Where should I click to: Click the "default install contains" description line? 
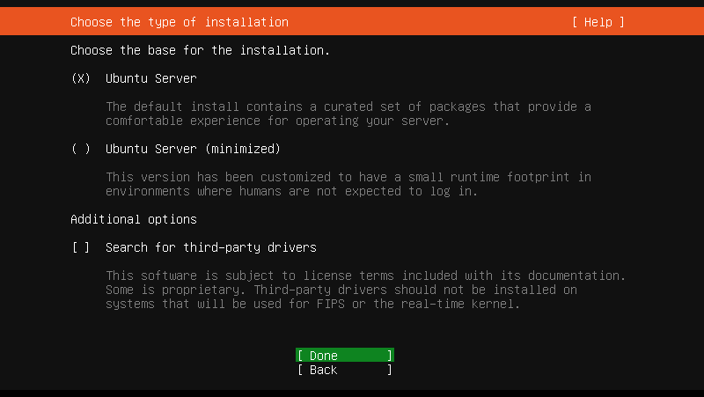click(348, 107)
